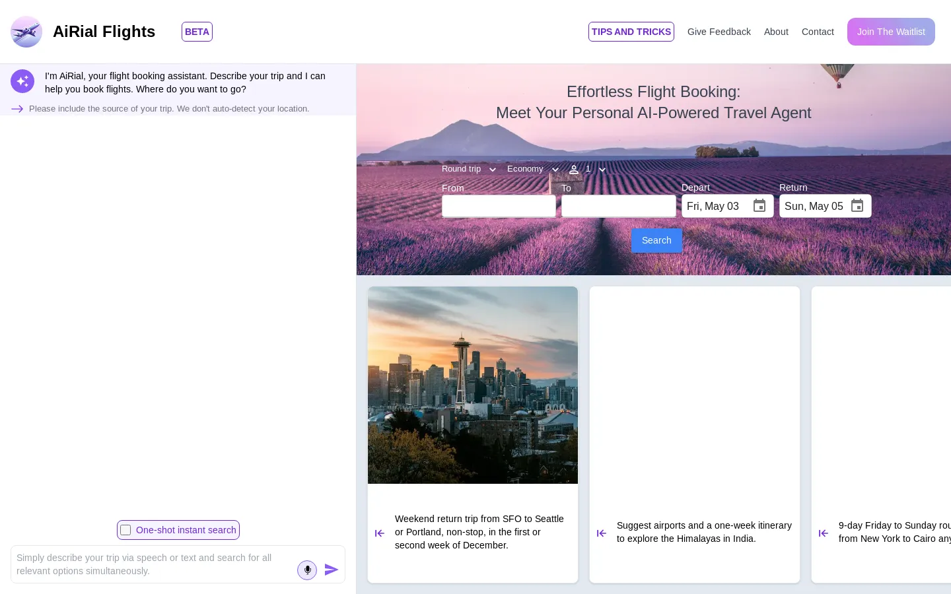Open the Round trip dropdown
This screenshot has height=594, width=951.
(469, 169)
